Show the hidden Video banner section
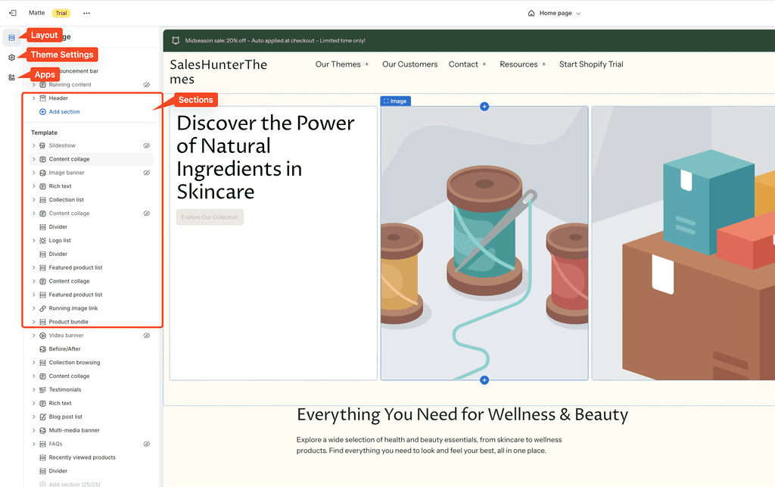This screenshot has height=487, width=775. point(147,336)
